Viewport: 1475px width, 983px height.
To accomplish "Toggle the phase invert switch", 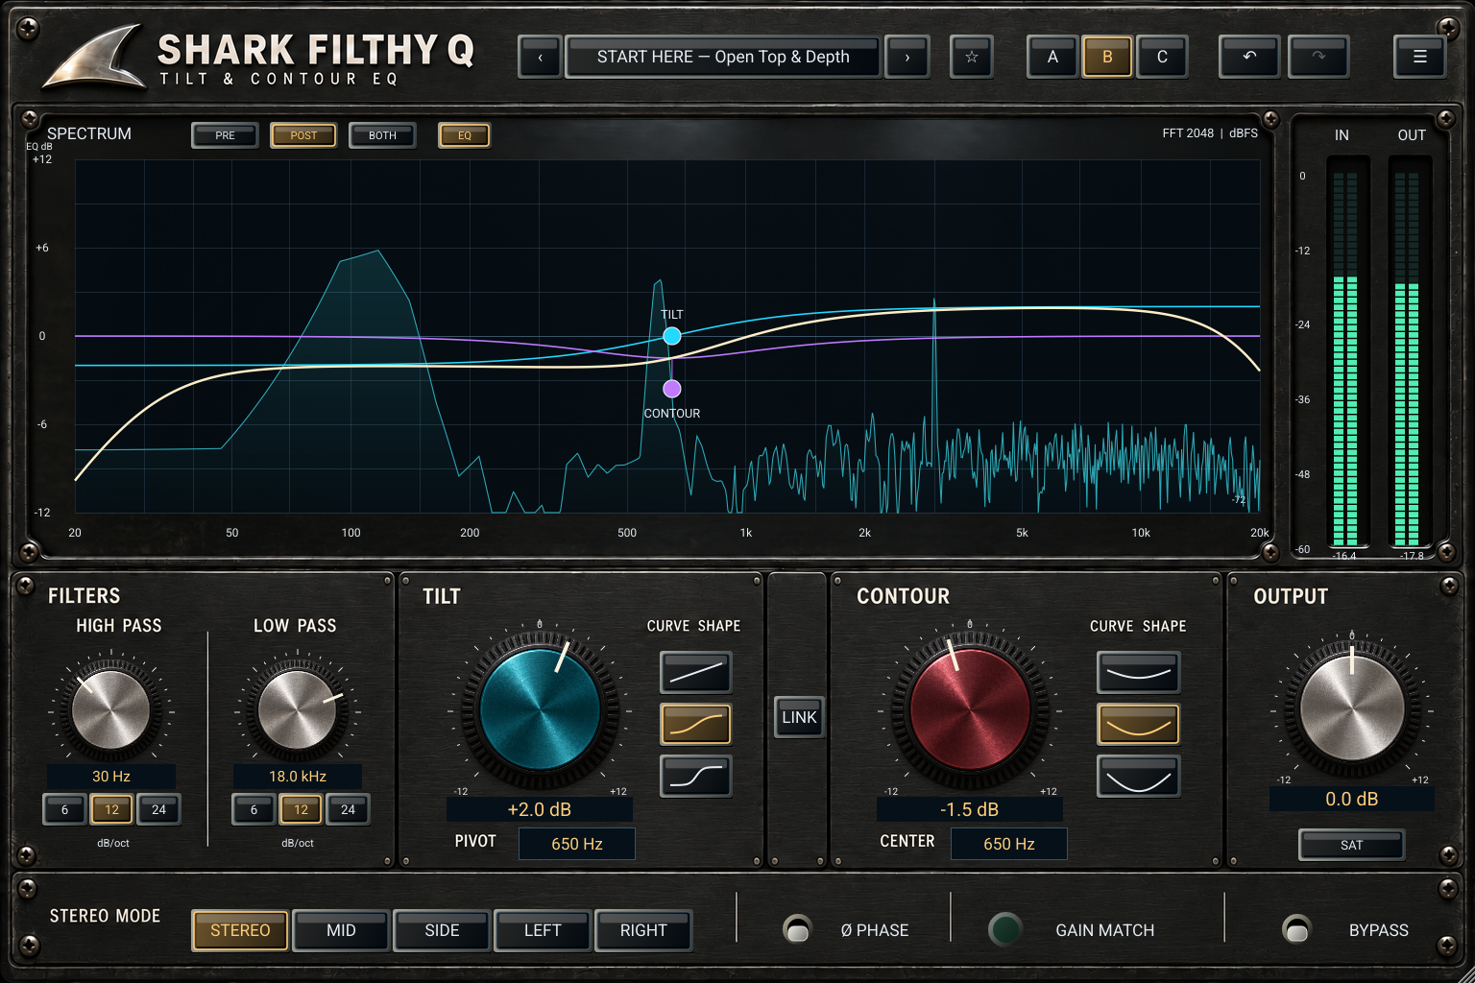I will [797, 929].
